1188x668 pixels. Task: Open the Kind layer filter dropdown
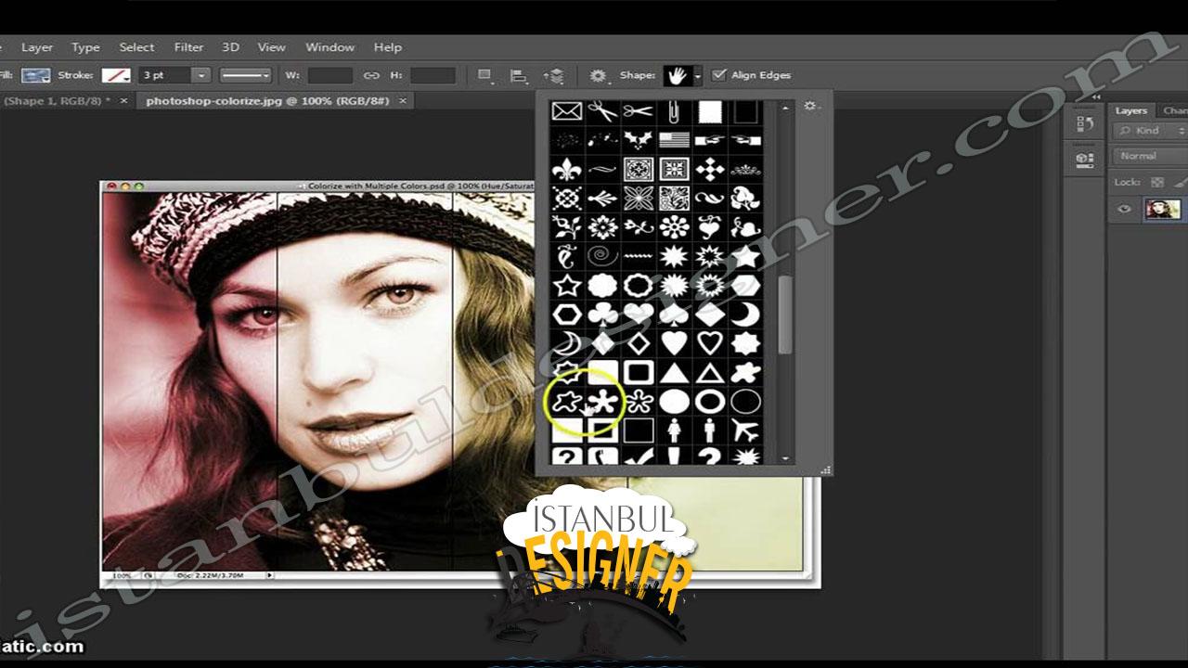1150,131
